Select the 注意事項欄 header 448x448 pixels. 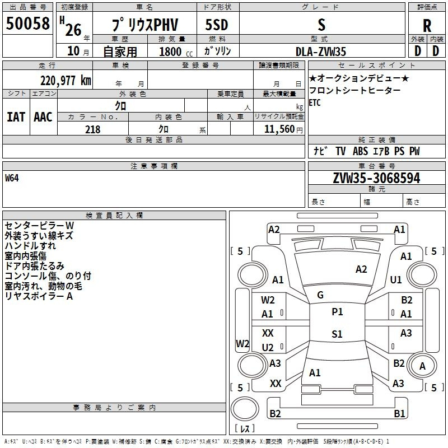[153, 166]
